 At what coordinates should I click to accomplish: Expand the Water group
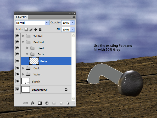23,74
